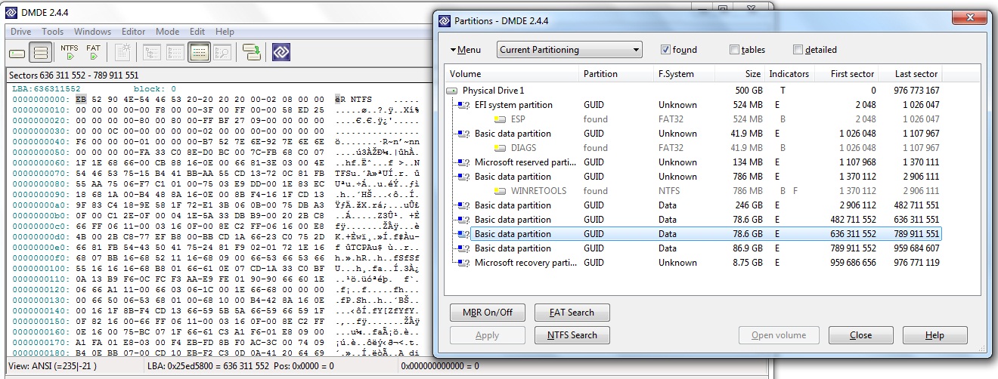Sort by the Volume column header
998x379 pixels.
pos(512,74)
